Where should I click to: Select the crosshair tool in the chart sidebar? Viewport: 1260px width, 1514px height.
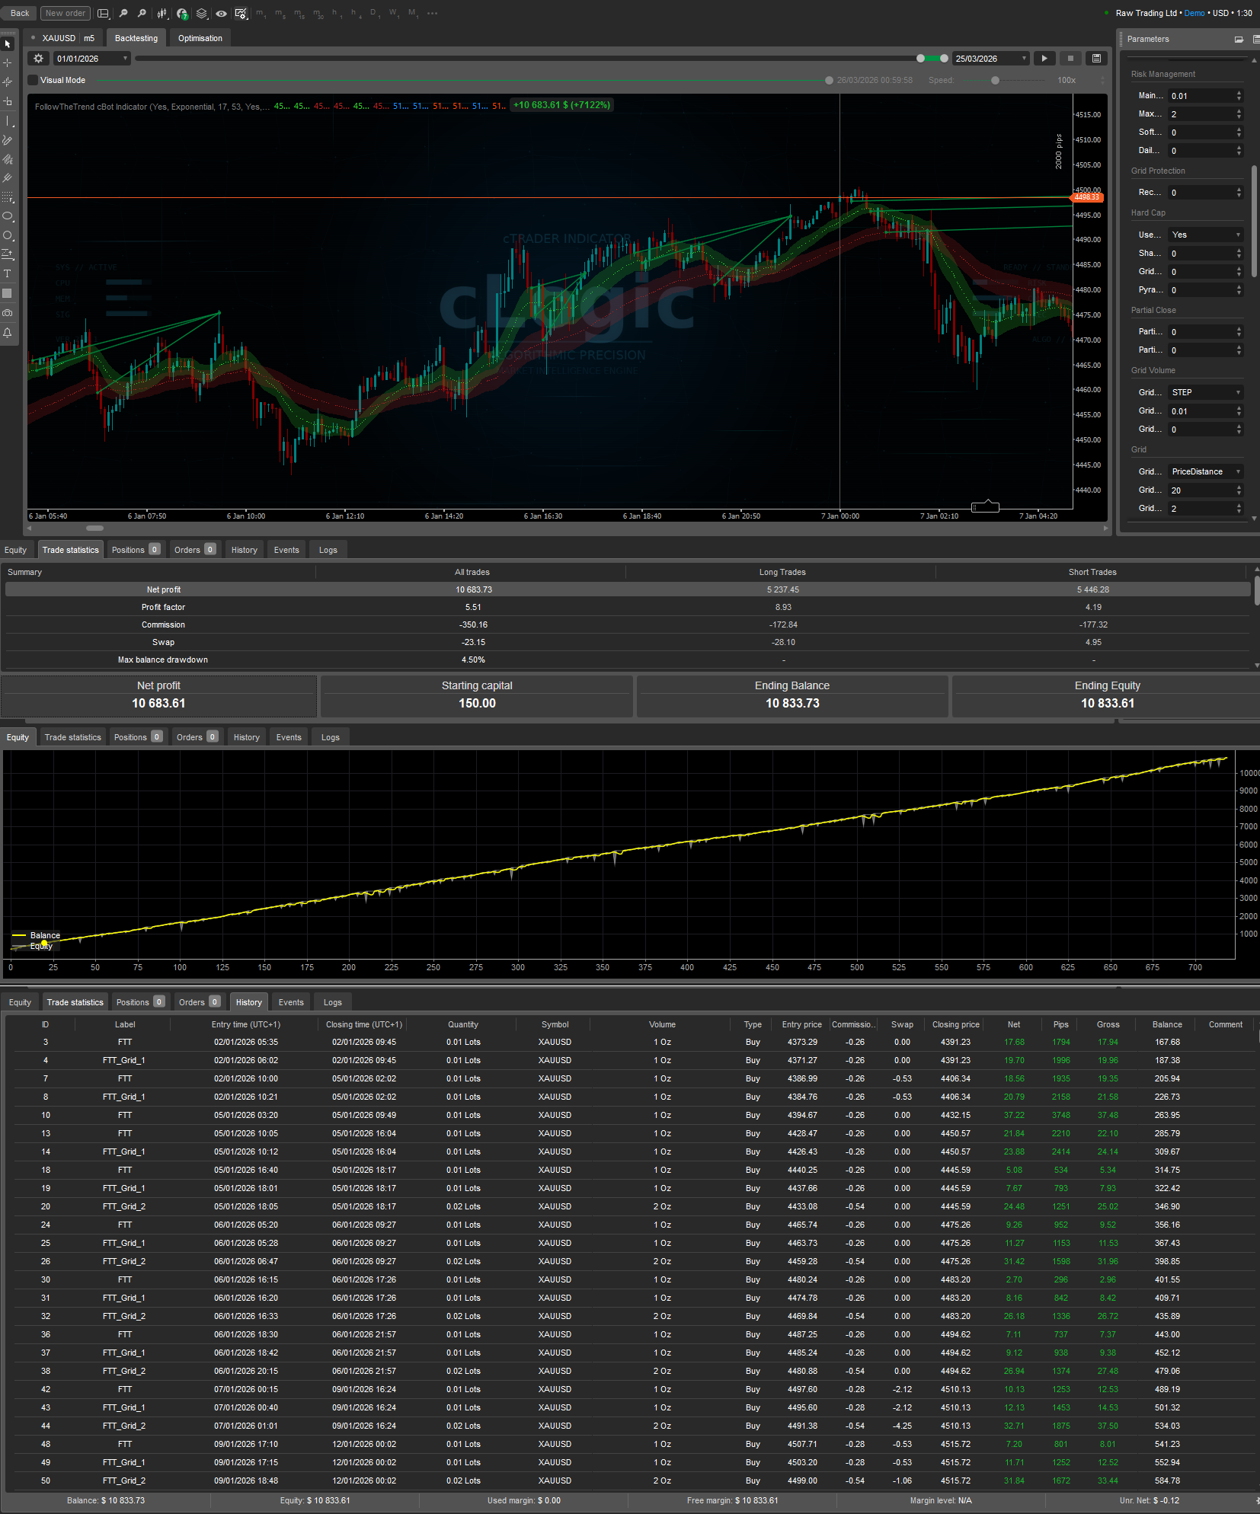[8, 63]
